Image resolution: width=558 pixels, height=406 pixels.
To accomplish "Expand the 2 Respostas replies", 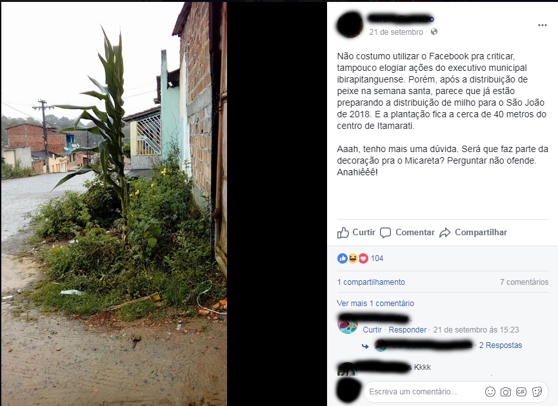I will (x=501, y=345).
